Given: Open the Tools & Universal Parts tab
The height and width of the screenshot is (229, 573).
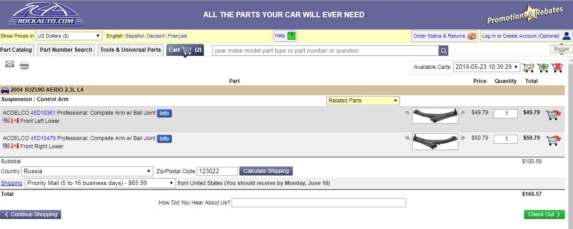Looking at the screenshot, I should pos(131,50).
